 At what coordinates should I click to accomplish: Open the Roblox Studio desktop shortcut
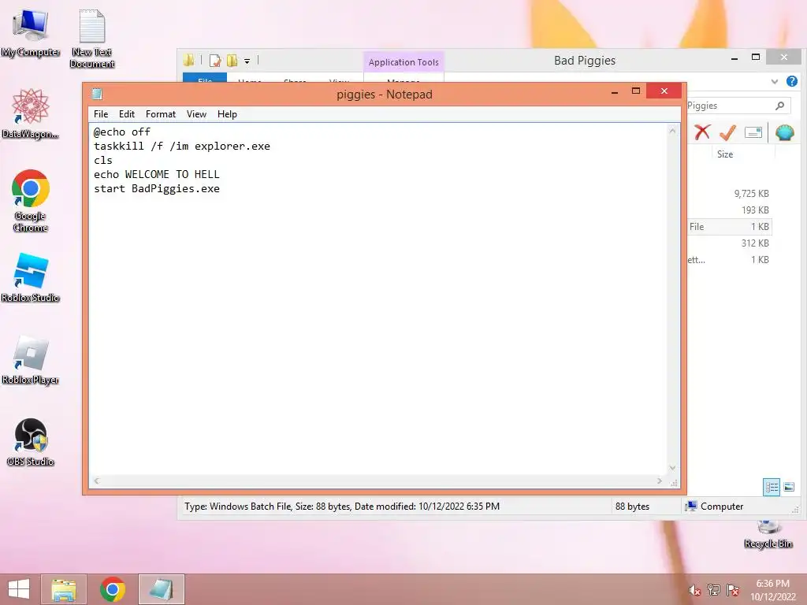click(x=31, y=278)
